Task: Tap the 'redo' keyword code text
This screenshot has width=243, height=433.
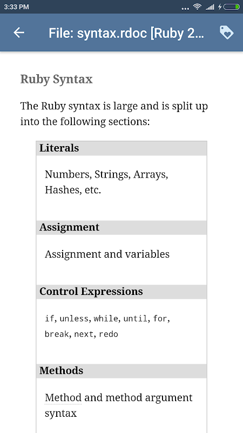Action: pyautogui.click(x=109, y=334)
